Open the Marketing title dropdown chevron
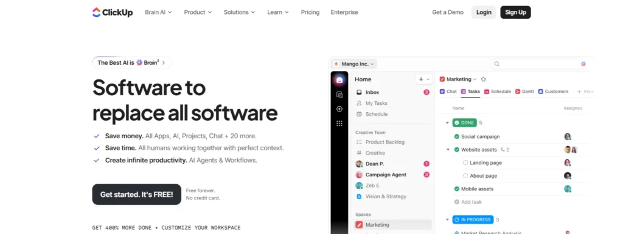 click(475, 79)
